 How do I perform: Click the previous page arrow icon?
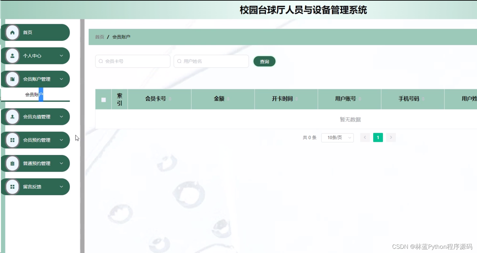point(365,137)
